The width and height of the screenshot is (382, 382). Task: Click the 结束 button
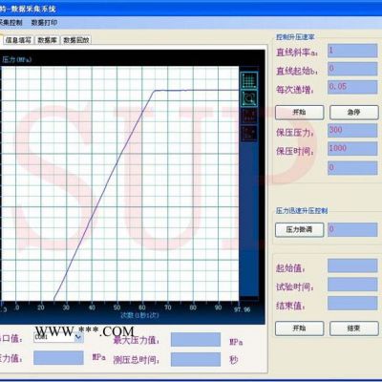[354, 329]
